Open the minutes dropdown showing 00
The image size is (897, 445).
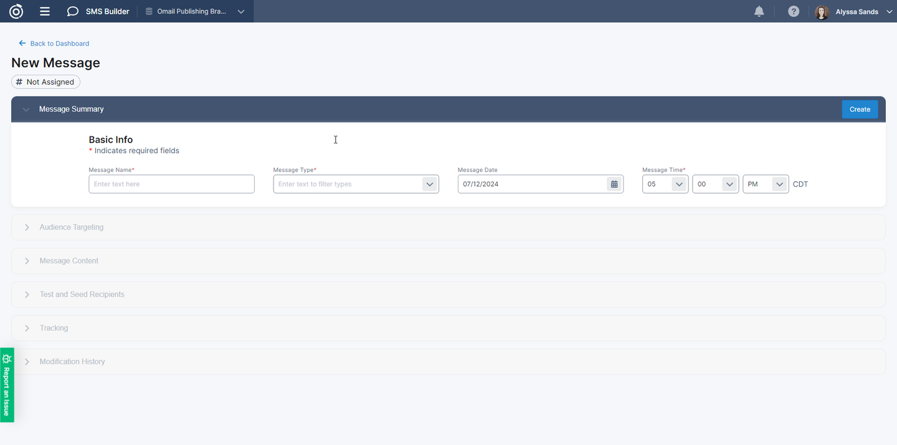pyautogui.click(x=729, y=184)
